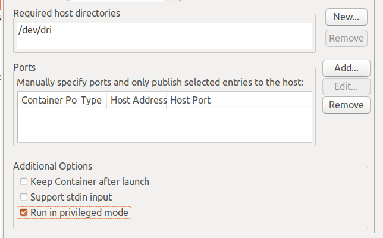Click the New... host directory button
This screenshot has height=238, width=383.
point(346,17)
